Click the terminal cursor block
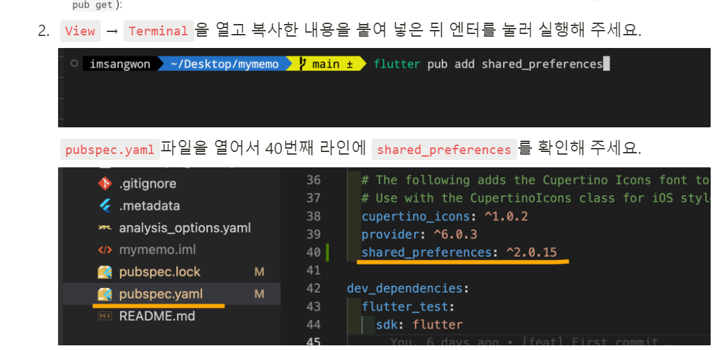The image size is (726, 350). point(607,64)
